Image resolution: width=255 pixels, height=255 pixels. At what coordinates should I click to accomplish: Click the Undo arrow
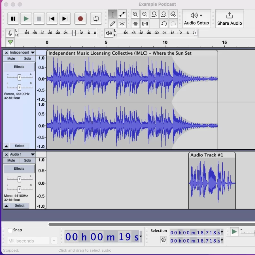pyautogui.click(x=164, y=24)
